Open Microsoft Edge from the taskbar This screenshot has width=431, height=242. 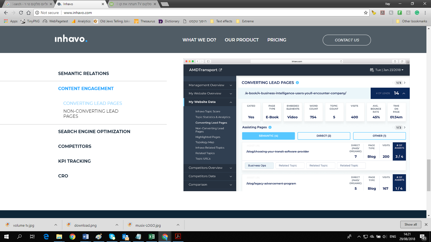46,237
